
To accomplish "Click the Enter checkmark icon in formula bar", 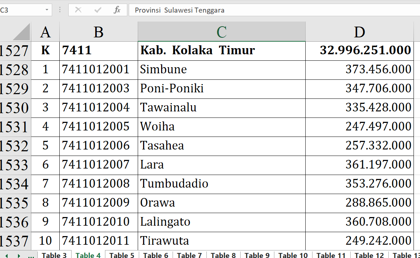I will [x=97, y=10].
